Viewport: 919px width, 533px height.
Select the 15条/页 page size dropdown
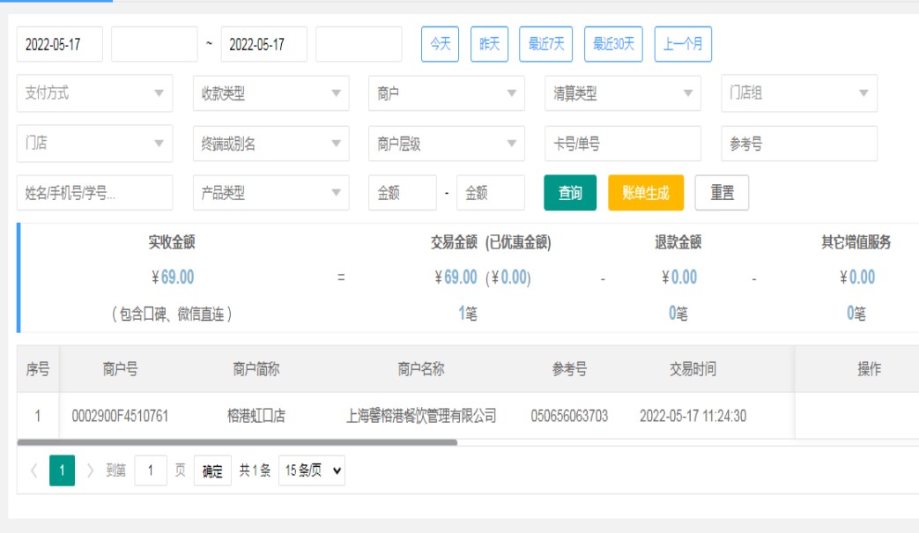pyautogui.click(x=311, y=470)
